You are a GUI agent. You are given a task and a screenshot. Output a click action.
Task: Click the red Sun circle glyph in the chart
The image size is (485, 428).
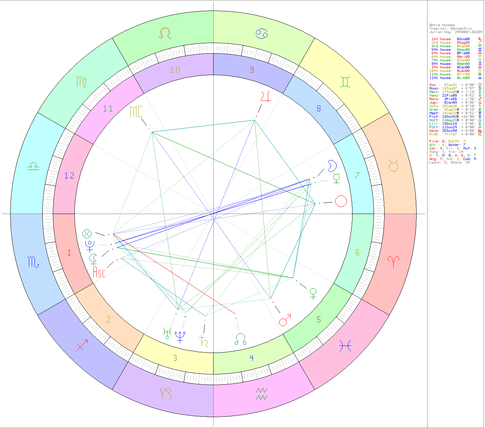pos(341,201)
